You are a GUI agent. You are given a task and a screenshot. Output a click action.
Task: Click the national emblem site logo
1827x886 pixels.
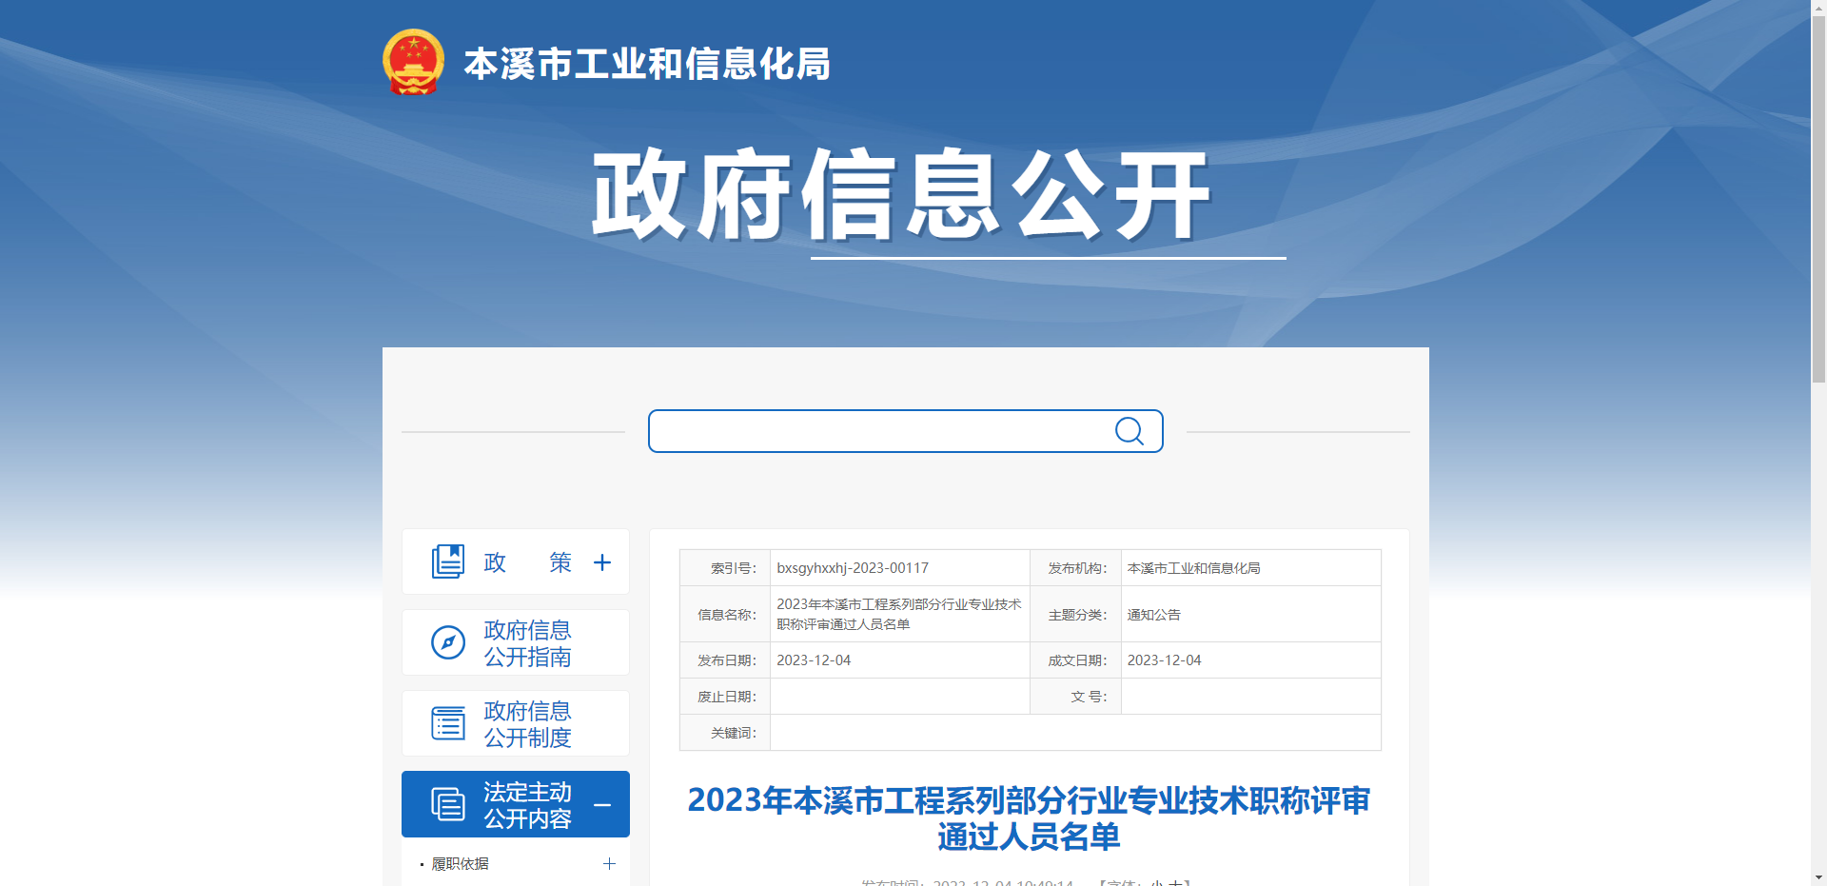(x=412, y=61)
